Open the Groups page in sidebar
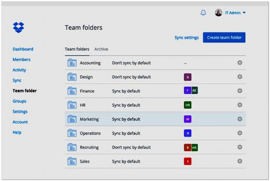270x181 pixels. click(x=19, y=101)
